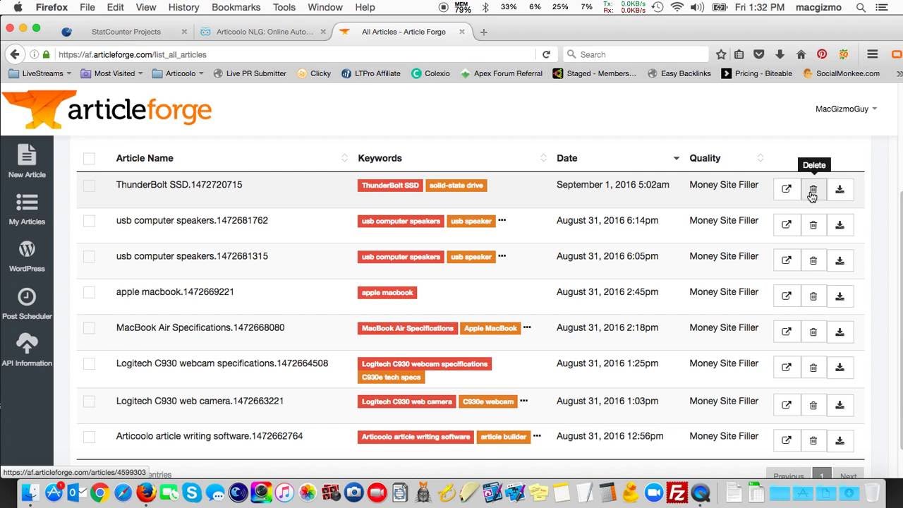Click the Firefox back arrow button

[14, 54]
